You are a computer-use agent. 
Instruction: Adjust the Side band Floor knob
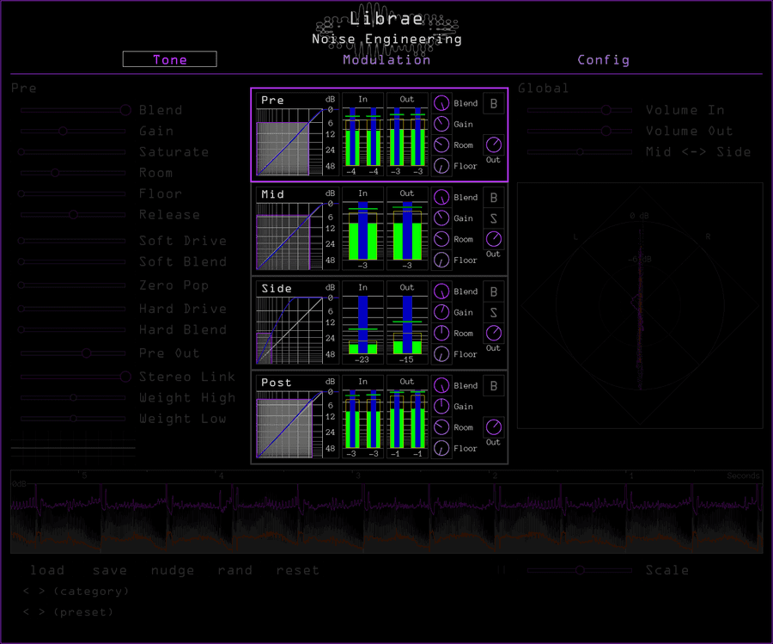(x=441, y=354)
